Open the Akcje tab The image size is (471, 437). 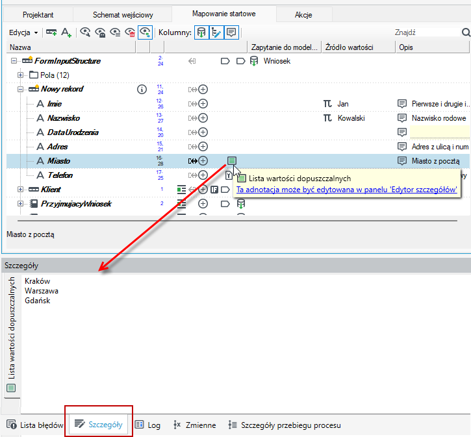(303, 15)
